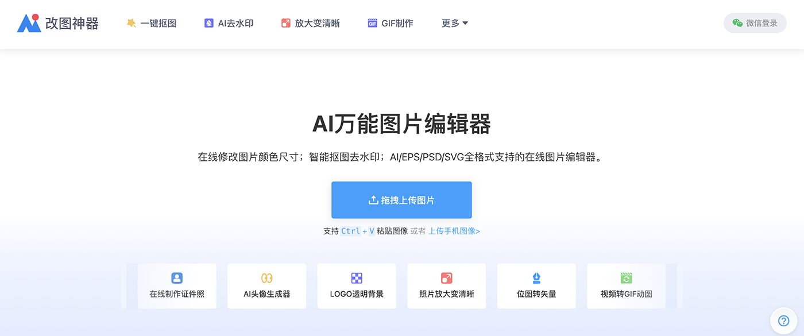Click the LOGO透明背景 checkerboard icon
The width and height of the screenshot is (804, 336).
357,278
